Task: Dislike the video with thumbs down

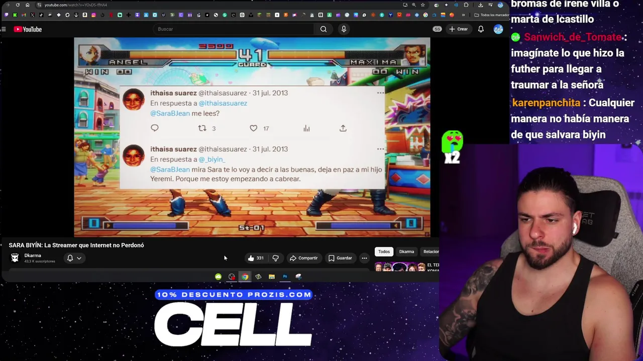Action: pyautogui.click(x=275, y=258)
